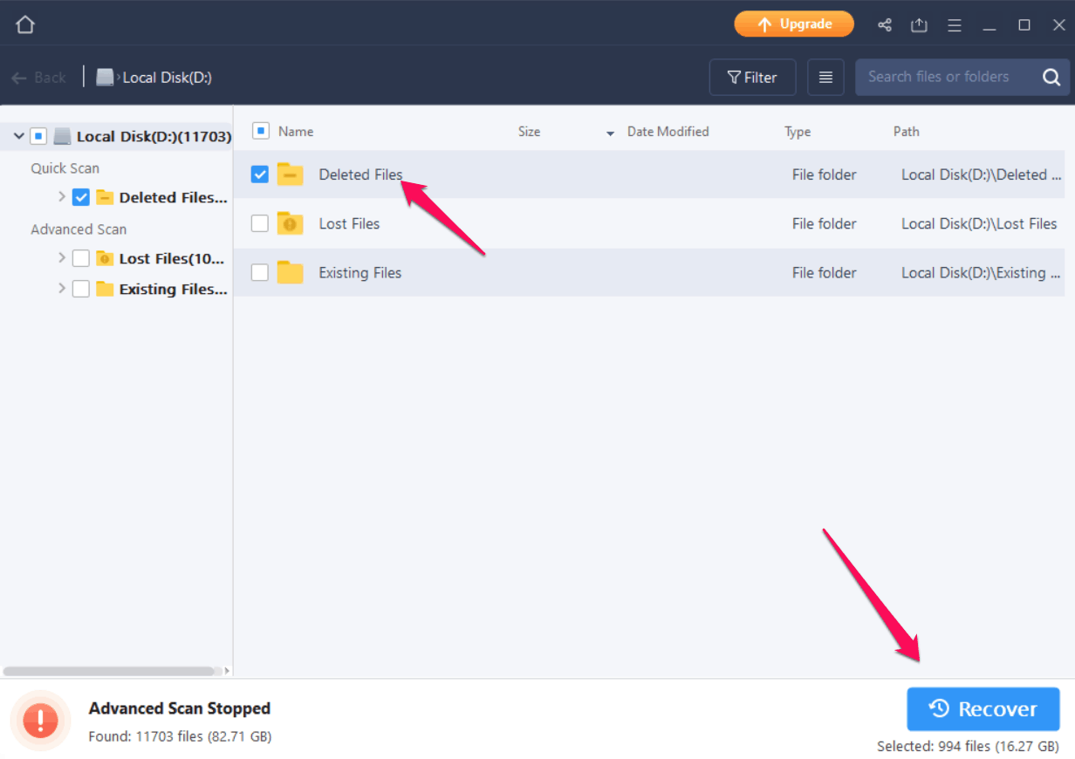Click the orange Upgrade button
The image size is (1075, 759).
point(794,24)
